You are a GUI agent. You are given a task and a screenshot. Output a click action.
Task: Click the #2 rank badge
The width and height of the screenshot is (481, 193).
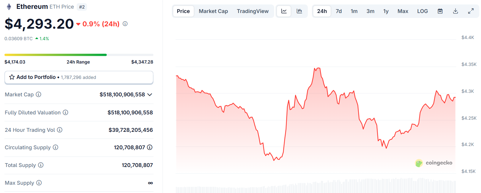[82, 7]
